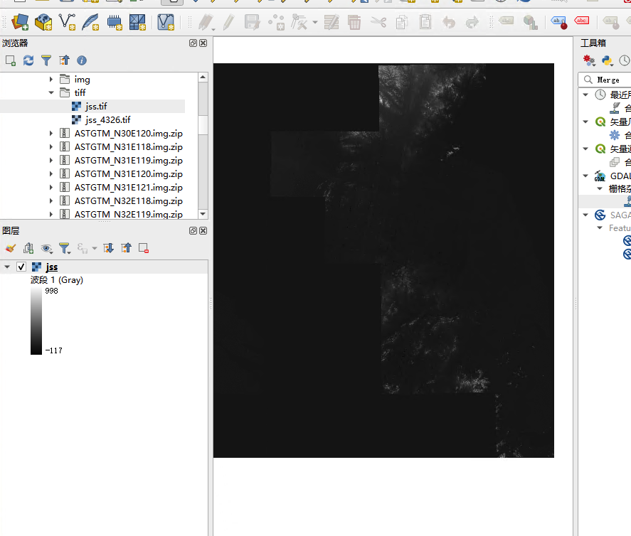This screenshot has width=631, height=536.
Task: Collapse the tiff folder in Browser
Action: click(x=51, y=92)
